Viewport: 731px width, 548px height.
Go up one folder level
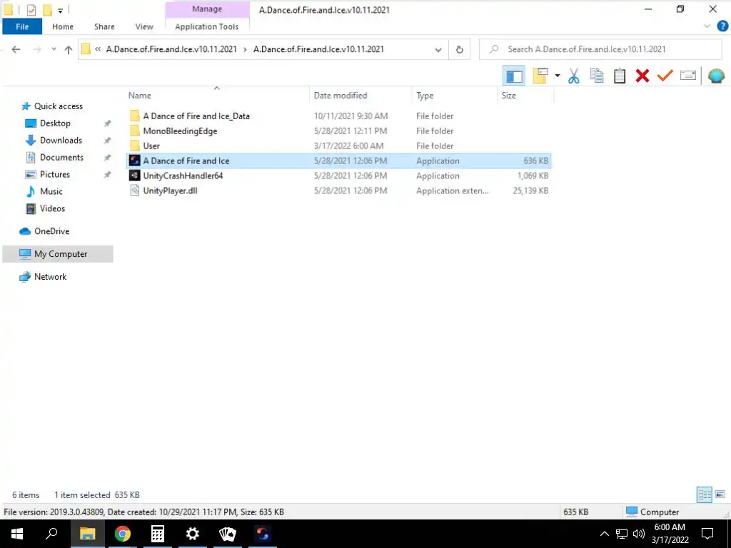[69, 49]
